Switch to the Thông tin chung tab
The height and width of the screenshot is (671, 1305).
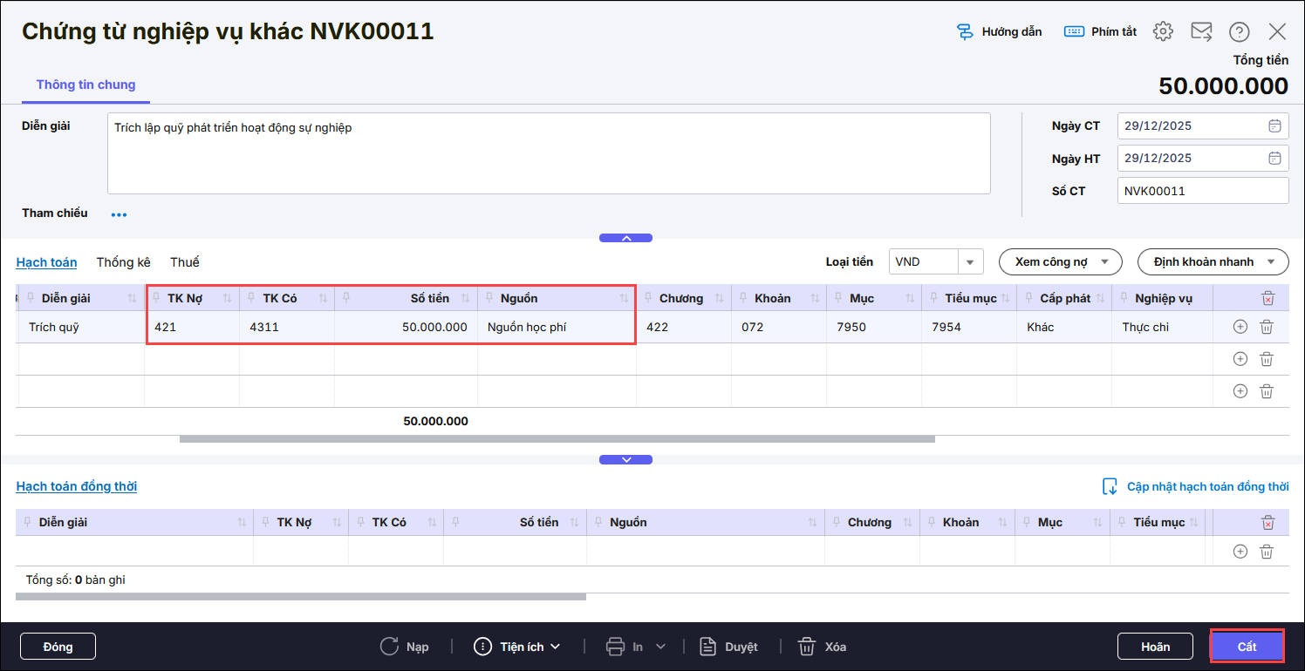[85, 85]
